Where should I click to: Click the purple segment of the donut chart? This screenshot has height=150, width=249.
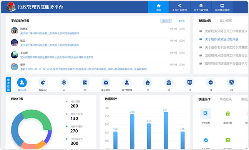click(48, 136)
